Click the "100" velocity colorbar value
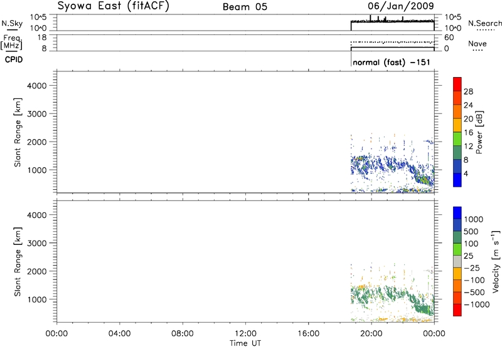Screen dimensions: 502x347 (x=473, y=244)
